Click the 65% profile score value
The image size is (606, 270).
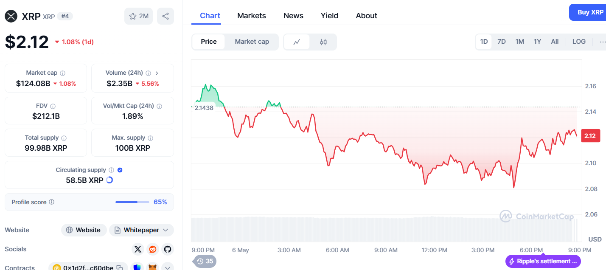pos(160,202)
